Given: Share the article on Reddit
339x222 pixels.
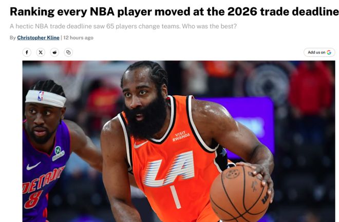Looking at the screenshot, I should tap(54, 52).
